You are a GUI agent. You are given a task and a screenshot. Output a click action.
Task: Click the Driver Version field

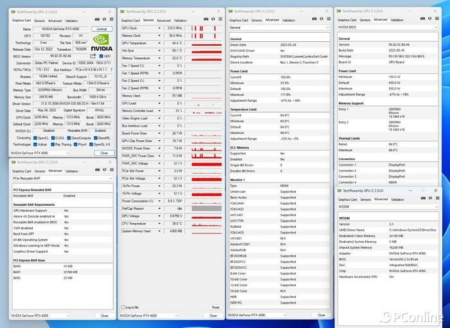pos(73,104)
